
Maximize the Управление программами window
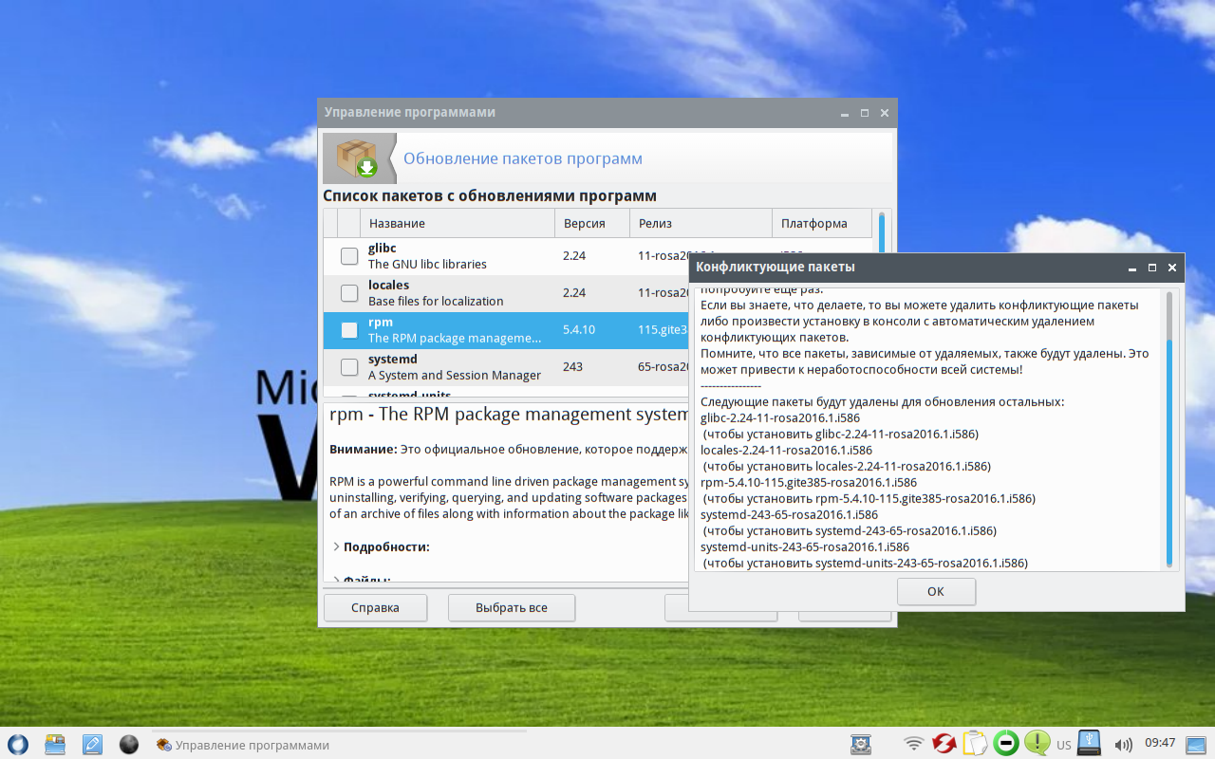point(865,113)
